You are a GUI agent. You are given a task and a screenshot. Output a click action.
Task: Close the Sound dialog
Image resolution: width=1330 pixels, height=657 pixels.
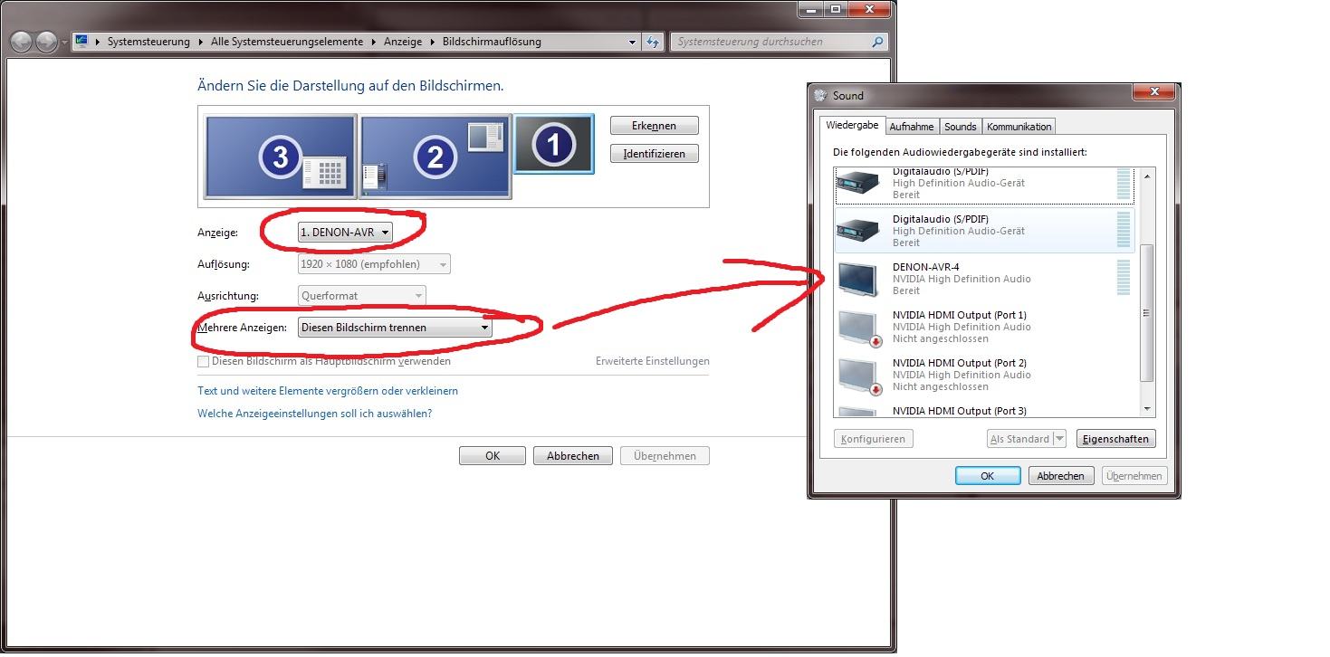pos(1153,92)
